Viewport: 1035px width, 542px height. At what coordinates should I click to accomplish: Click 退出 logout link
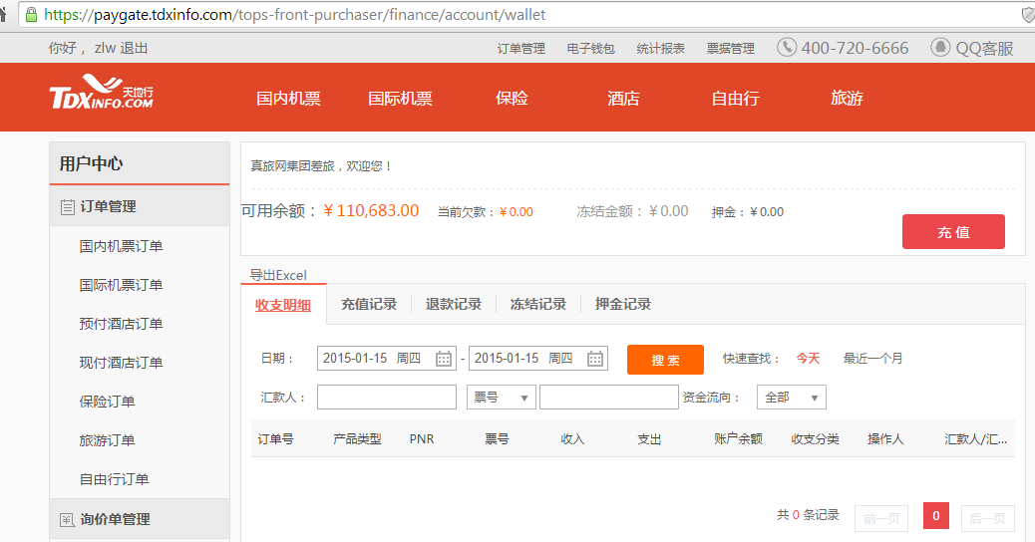134,48
